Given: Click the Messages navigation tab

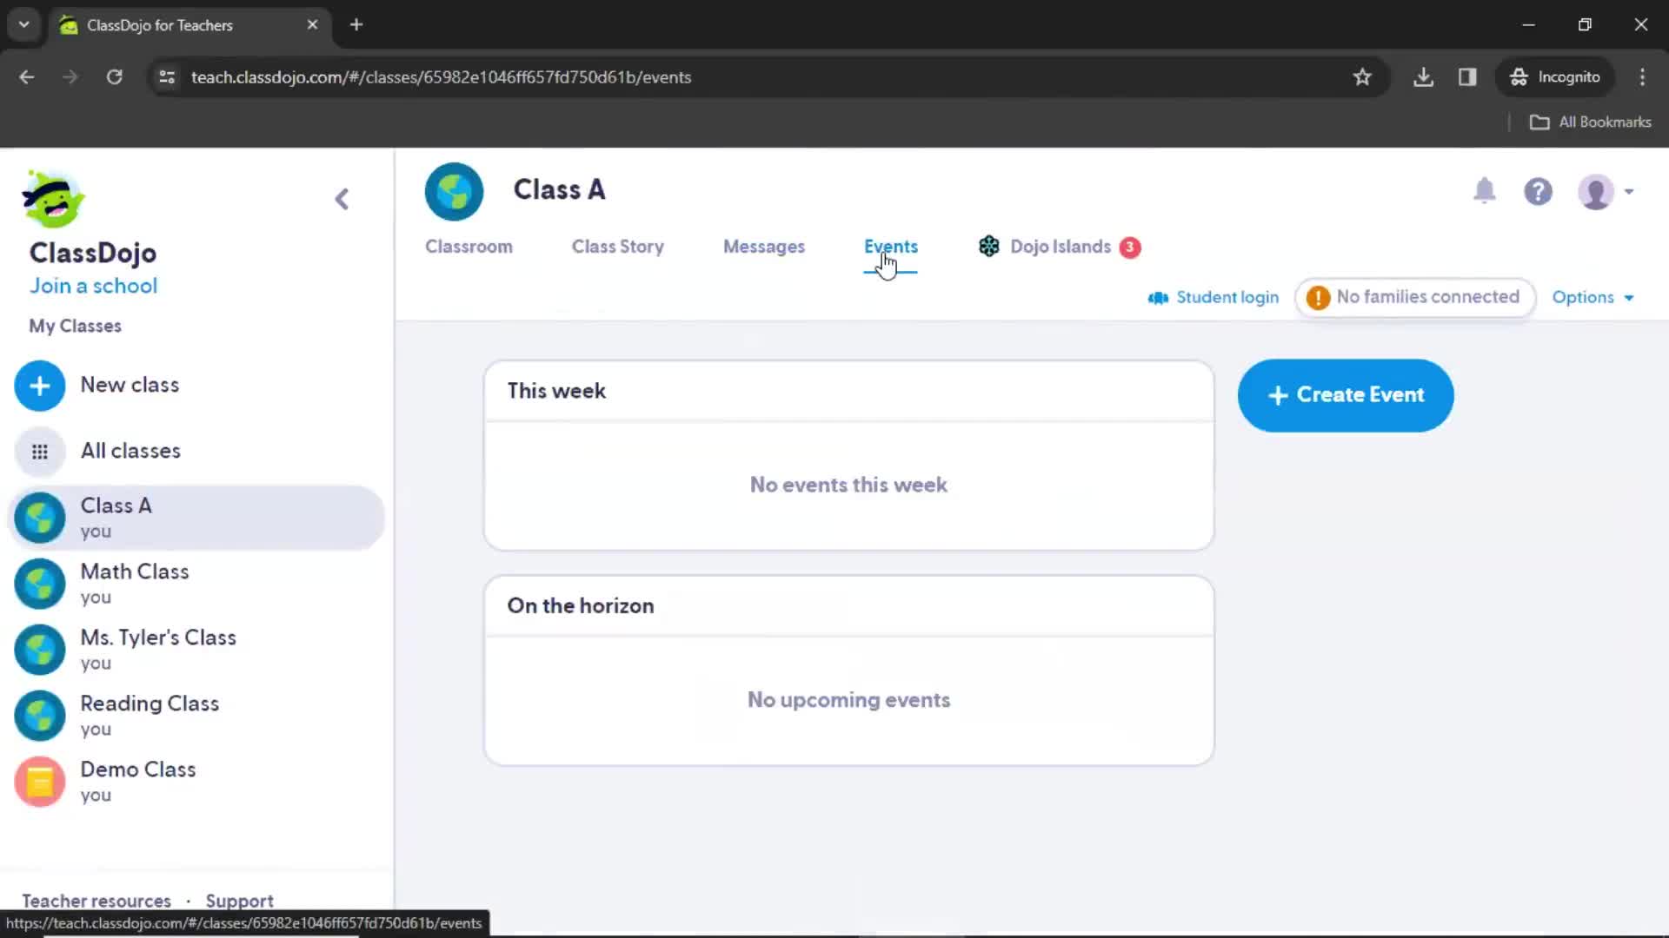Looking at the screenshot, I should tap(765, 247).
